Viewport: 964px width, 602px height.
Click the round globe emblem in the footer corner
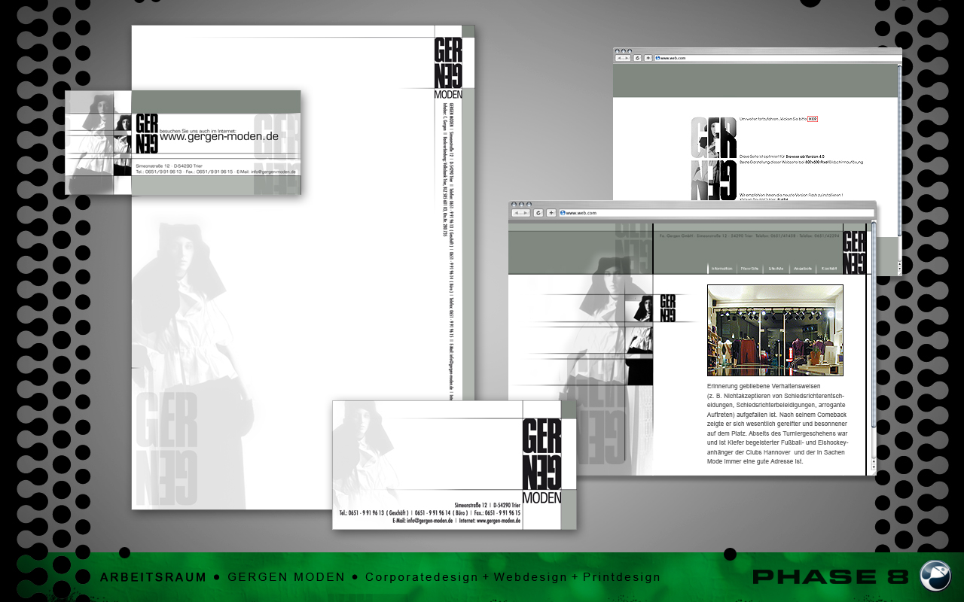pyautogui.click(x=935, y=576)
